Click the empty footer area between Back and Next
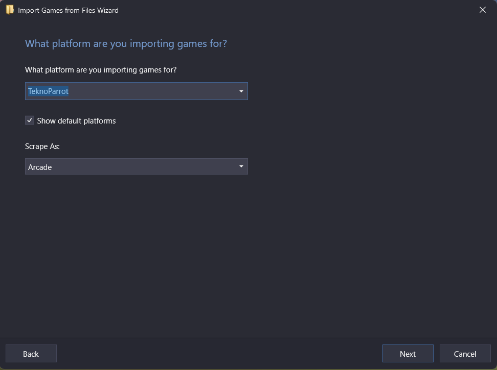Image resolution: width=497 pixels, height=370 pixels. coord(219,354)
